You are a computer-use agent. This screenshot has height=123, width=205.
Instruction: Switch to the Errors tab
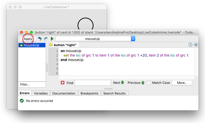25,93
